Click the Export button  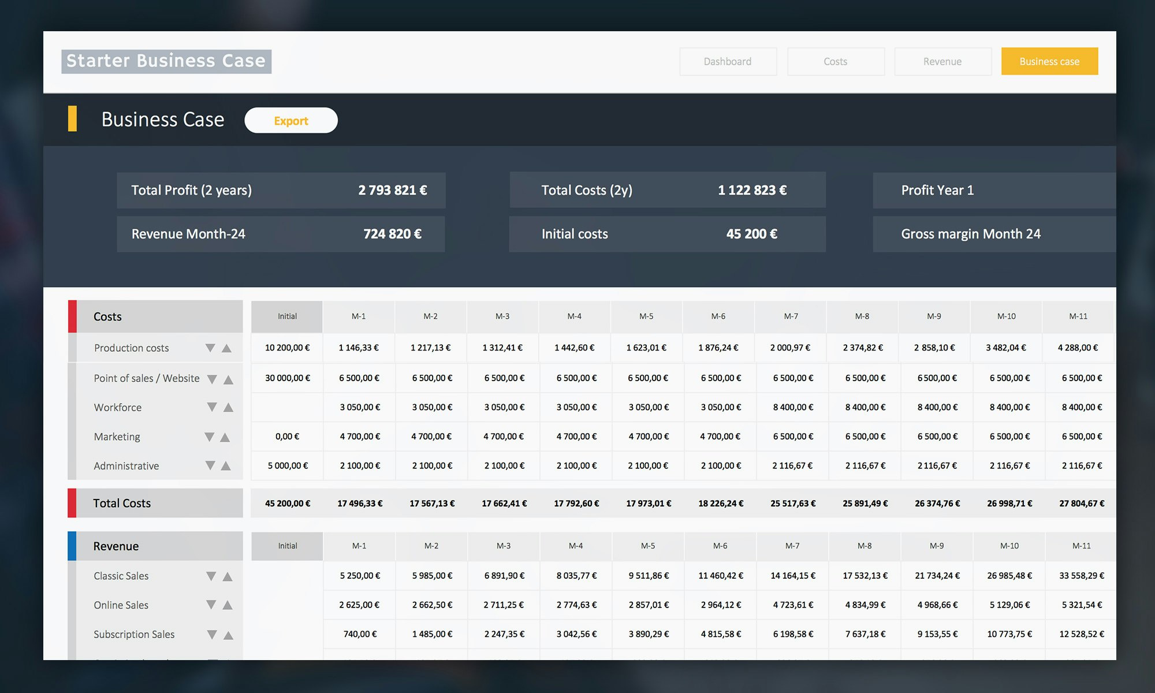[291, 120]
